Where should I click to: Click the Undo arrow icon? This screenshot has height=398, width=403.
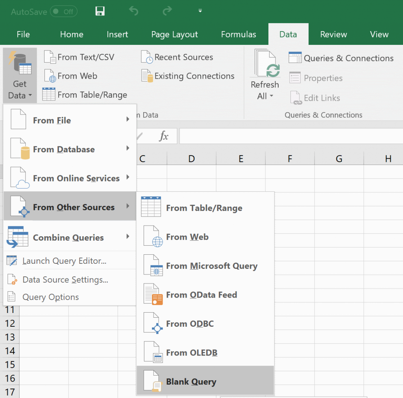pyautogui.click(x=133, y=11)
